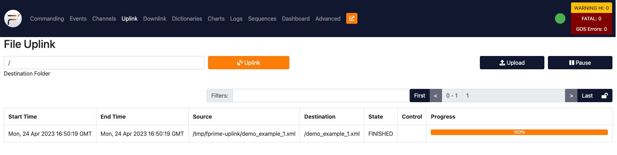The width and height of the screenshot is (617, 155).
Task: Open the Commanding tab
Action: [x=47, y=19]
